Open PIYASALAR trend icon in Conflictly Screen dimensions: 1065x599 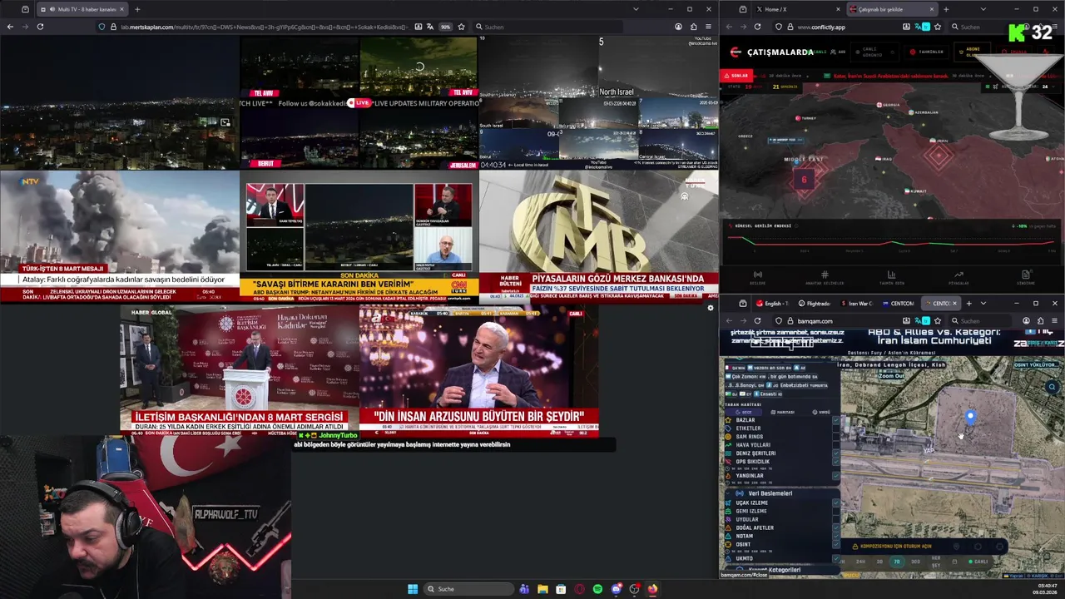(958, 275)
